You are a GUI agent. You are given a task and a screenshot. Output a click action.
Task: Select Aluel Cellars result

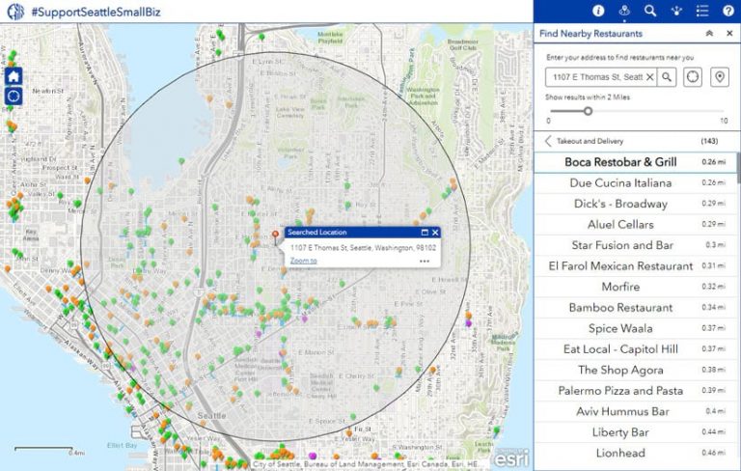click(x=635, y=225)
